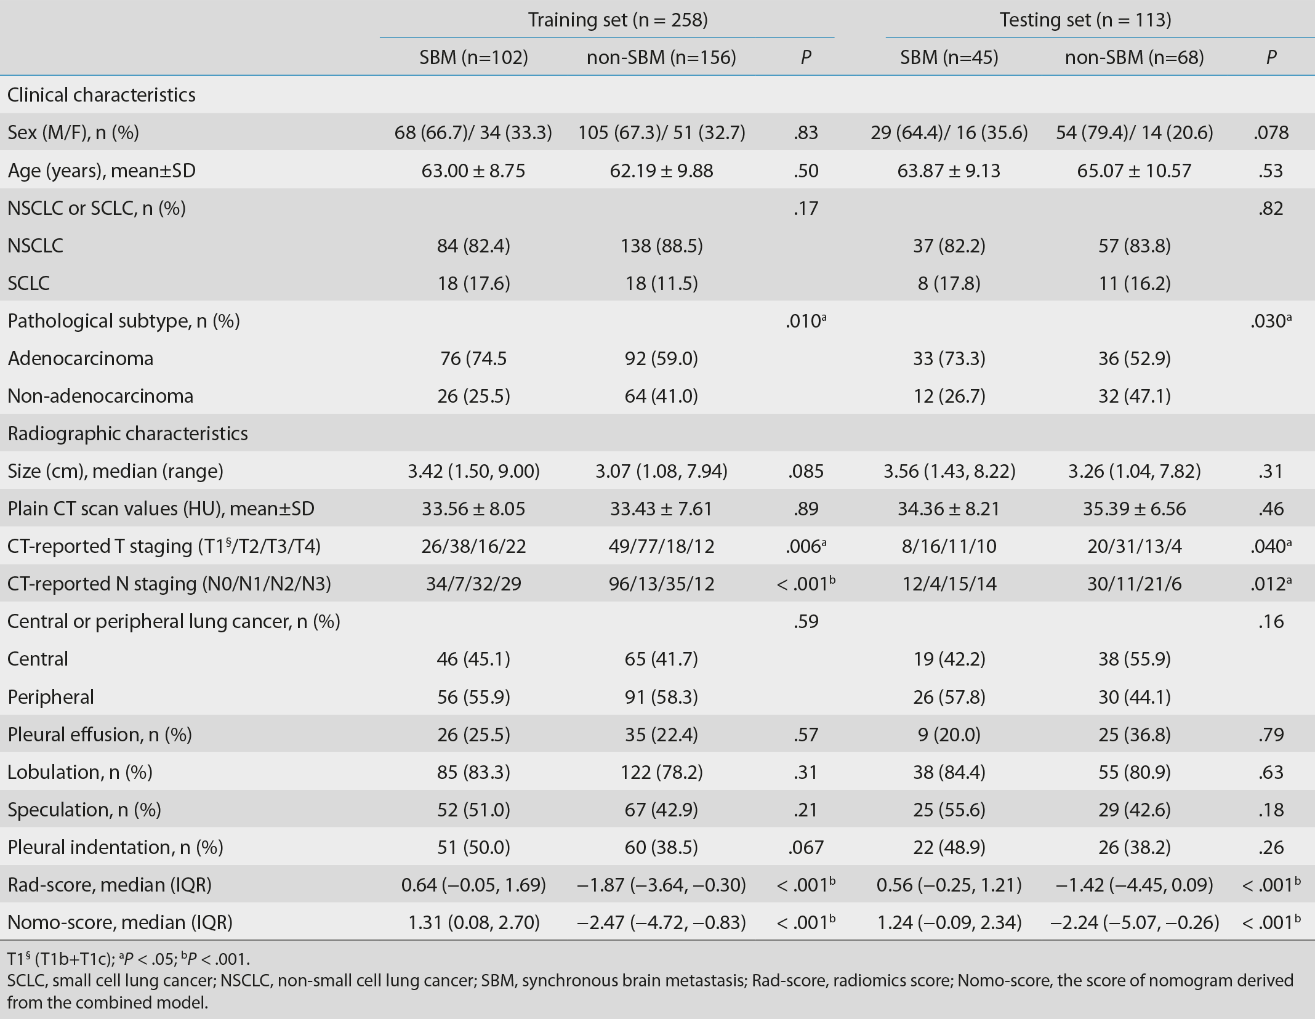Click the 'T1§ (T1b+T1c)' footnote line
1315x1019 pixels.
129,959
